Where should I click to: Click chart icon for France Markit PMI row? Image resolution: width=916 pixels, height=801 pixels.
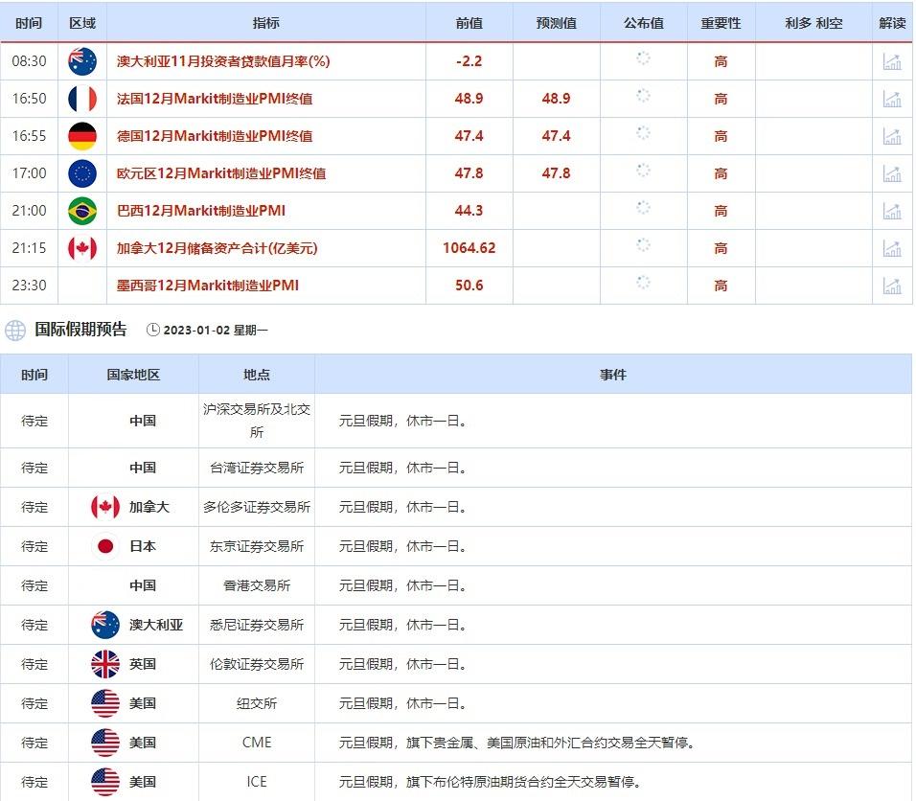pyautogui.click(x=892, y=99)
